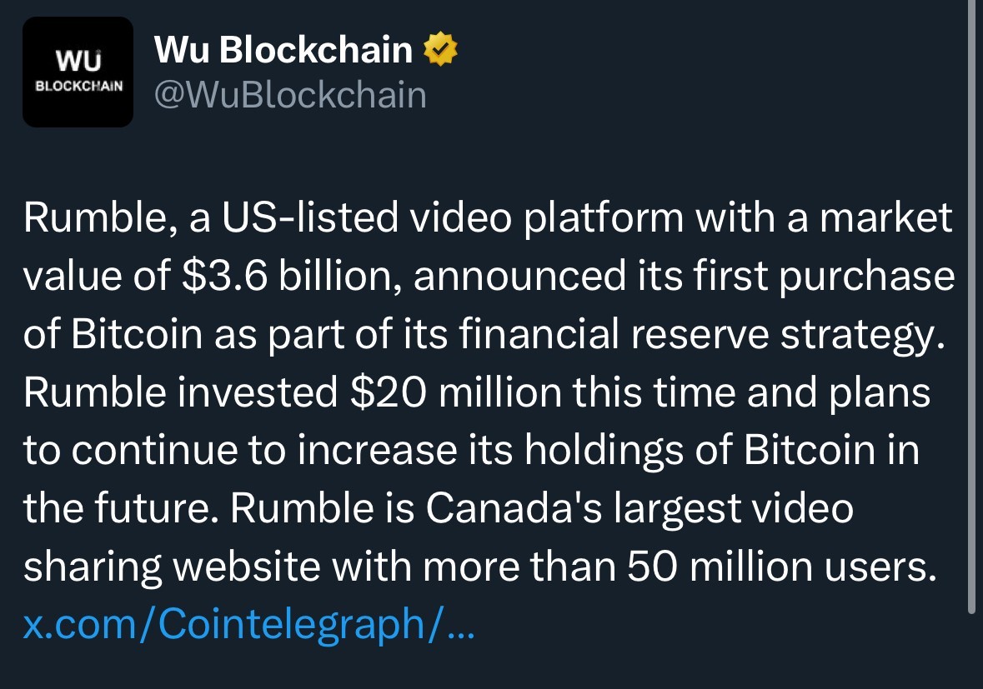Click the gold verified badge

point(442,52)
